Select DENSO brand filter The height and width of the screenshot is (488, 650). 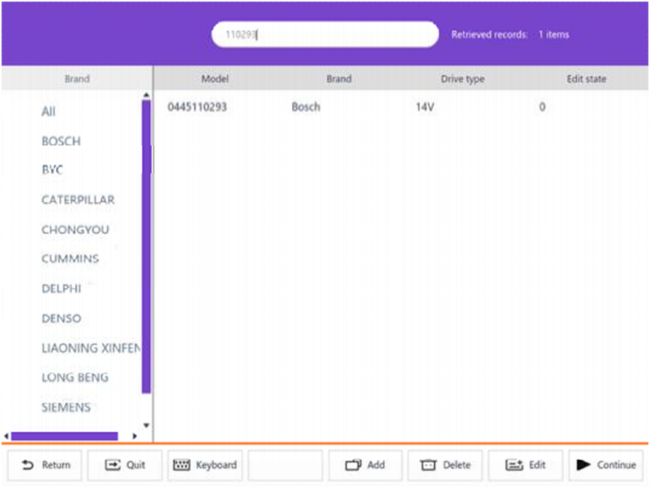coord(61,318)
